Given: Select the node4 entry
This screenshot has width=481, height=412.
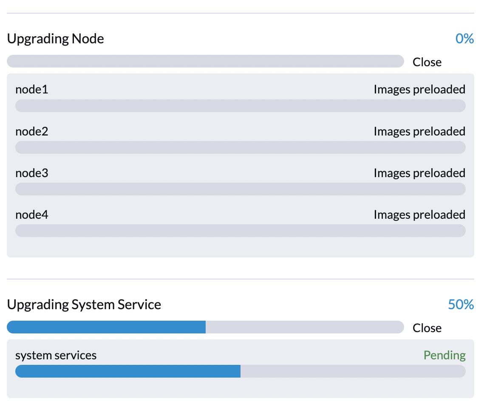Looking at the screenshot, I should [x=32, y=215].
